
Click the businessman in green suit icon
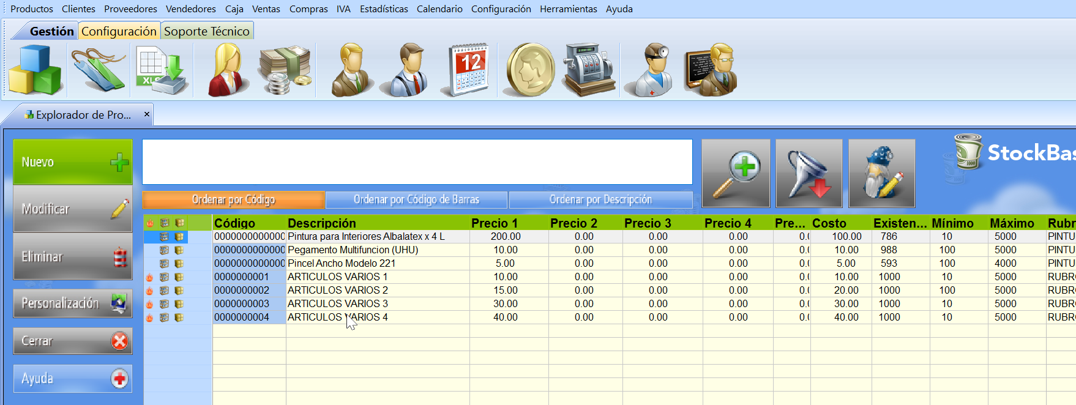click(352, 70)
